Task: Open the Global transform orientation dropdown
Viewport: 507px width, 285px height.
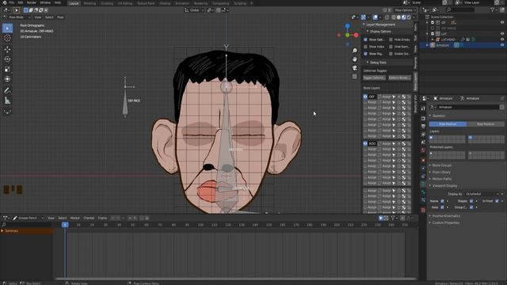Action: coord(194,10)
